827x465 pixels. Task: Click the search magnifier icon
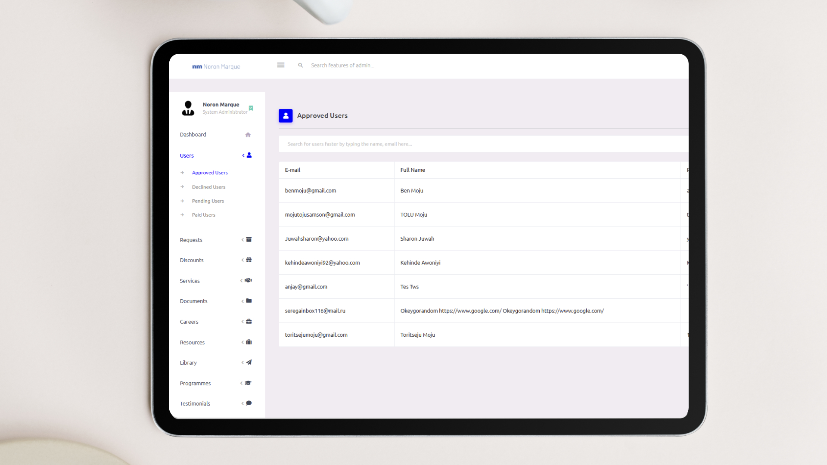[300, 65]
